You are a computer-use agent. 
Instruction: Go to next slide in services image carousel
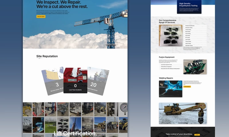[181, 35]
